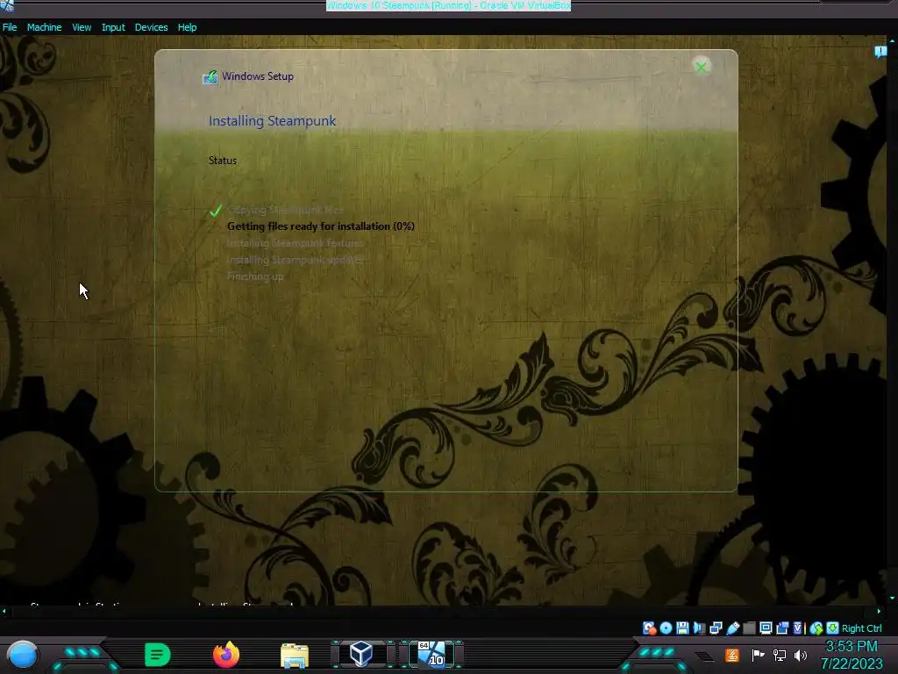Click the network adapters indicator icon
Image resolution: width=898 pixels, height=674 pixels.
[x=716, y=628]
